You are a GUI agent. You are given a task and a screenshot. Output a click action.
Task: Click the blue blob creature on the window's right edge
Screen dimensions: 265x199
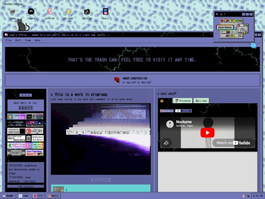[253, 45]
